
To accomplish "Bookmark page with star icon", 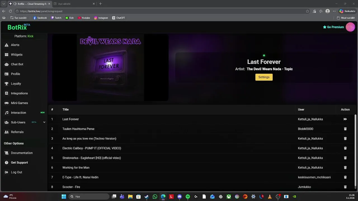I will click(x=307, y=11).
